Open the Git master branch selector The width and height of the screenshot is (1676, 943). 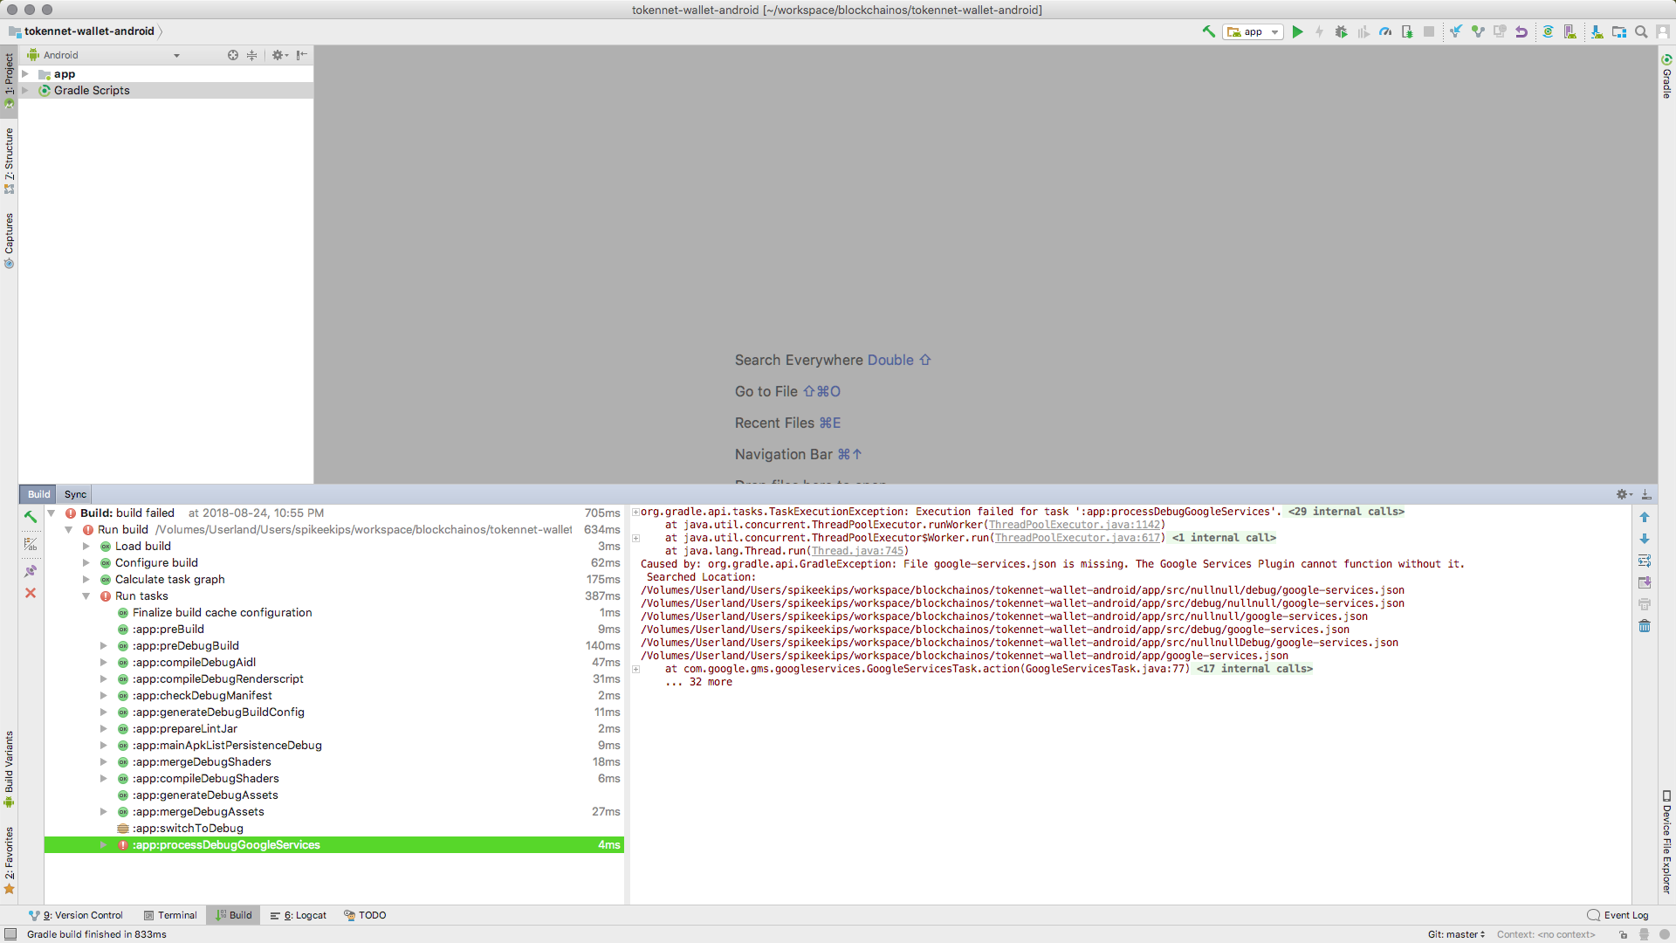(1454, 934)
